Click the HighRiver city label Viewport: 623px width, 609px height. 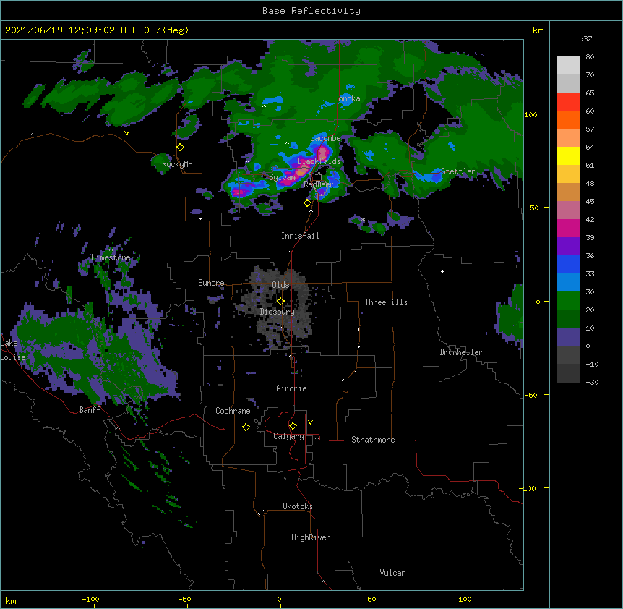click(311, 537)
